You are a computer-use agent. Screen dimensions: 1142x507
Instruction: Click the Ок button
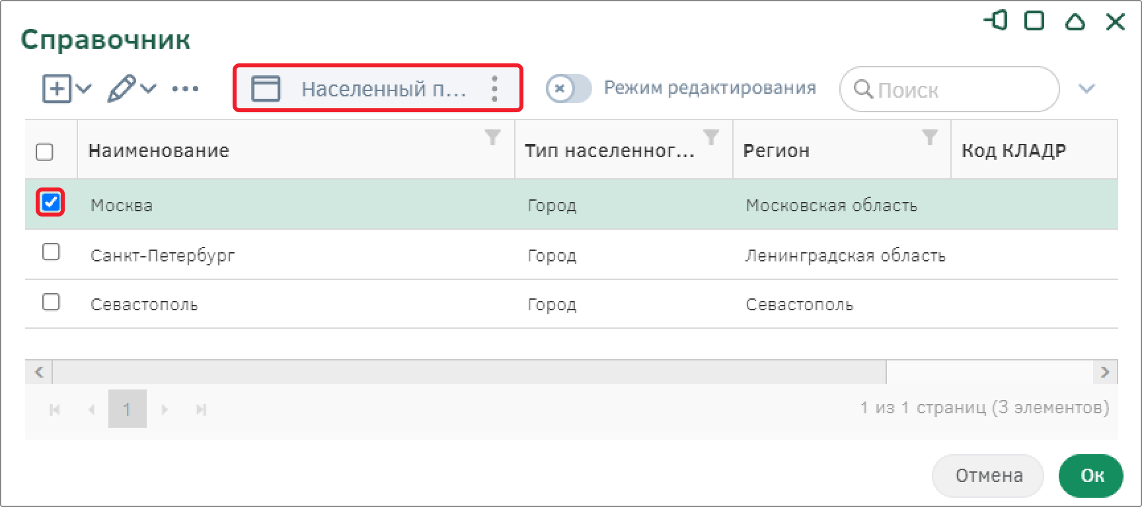pyautogui.click(x=1091, y=476)
